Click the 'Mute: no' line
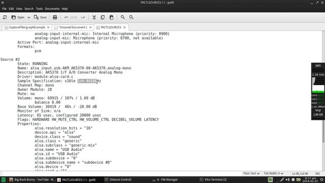This screenshot has height=183, width=325. click(26, 94)
